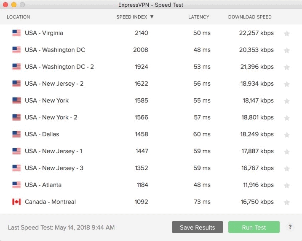
Task: Click the flag icon beside USA - Dallas
Action: pyautogui.click(x=16, y=134)
